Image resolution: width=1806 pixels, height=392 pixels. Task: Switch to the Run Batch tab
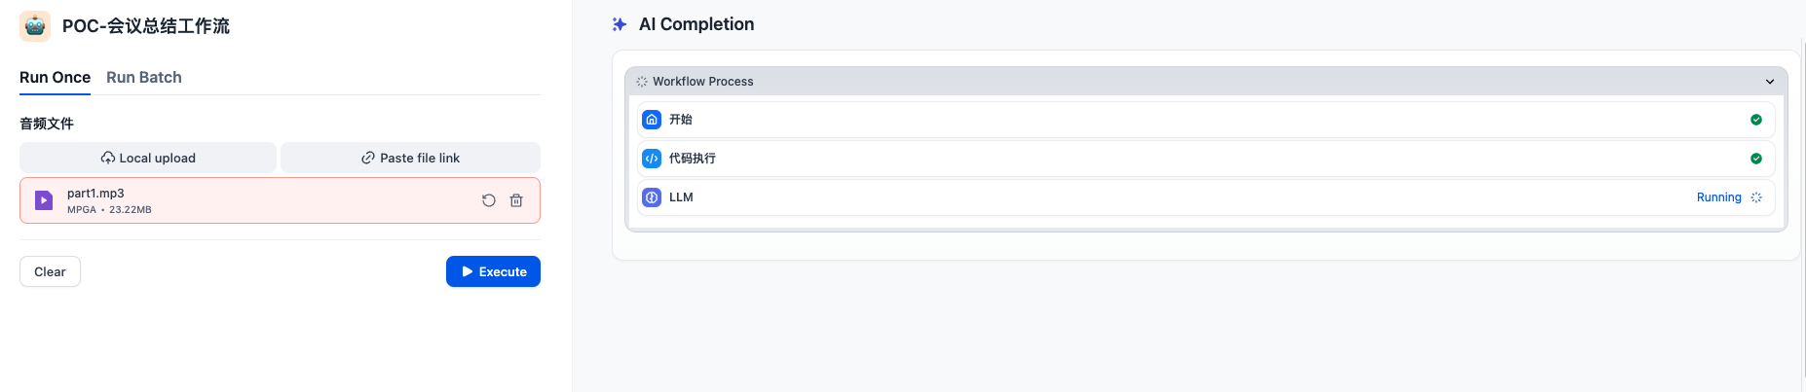(x=144, y=78)
